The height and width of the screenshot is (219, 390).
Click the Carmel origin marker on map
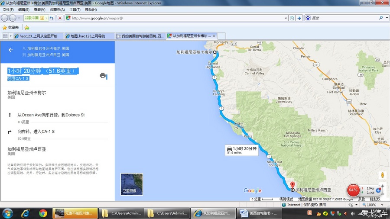214,52
